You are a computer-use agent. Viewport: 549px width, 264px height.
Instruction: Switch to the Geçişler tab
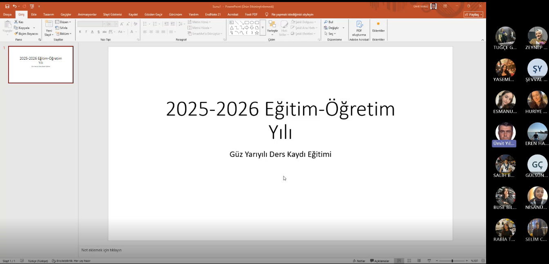tap(66, 14)
